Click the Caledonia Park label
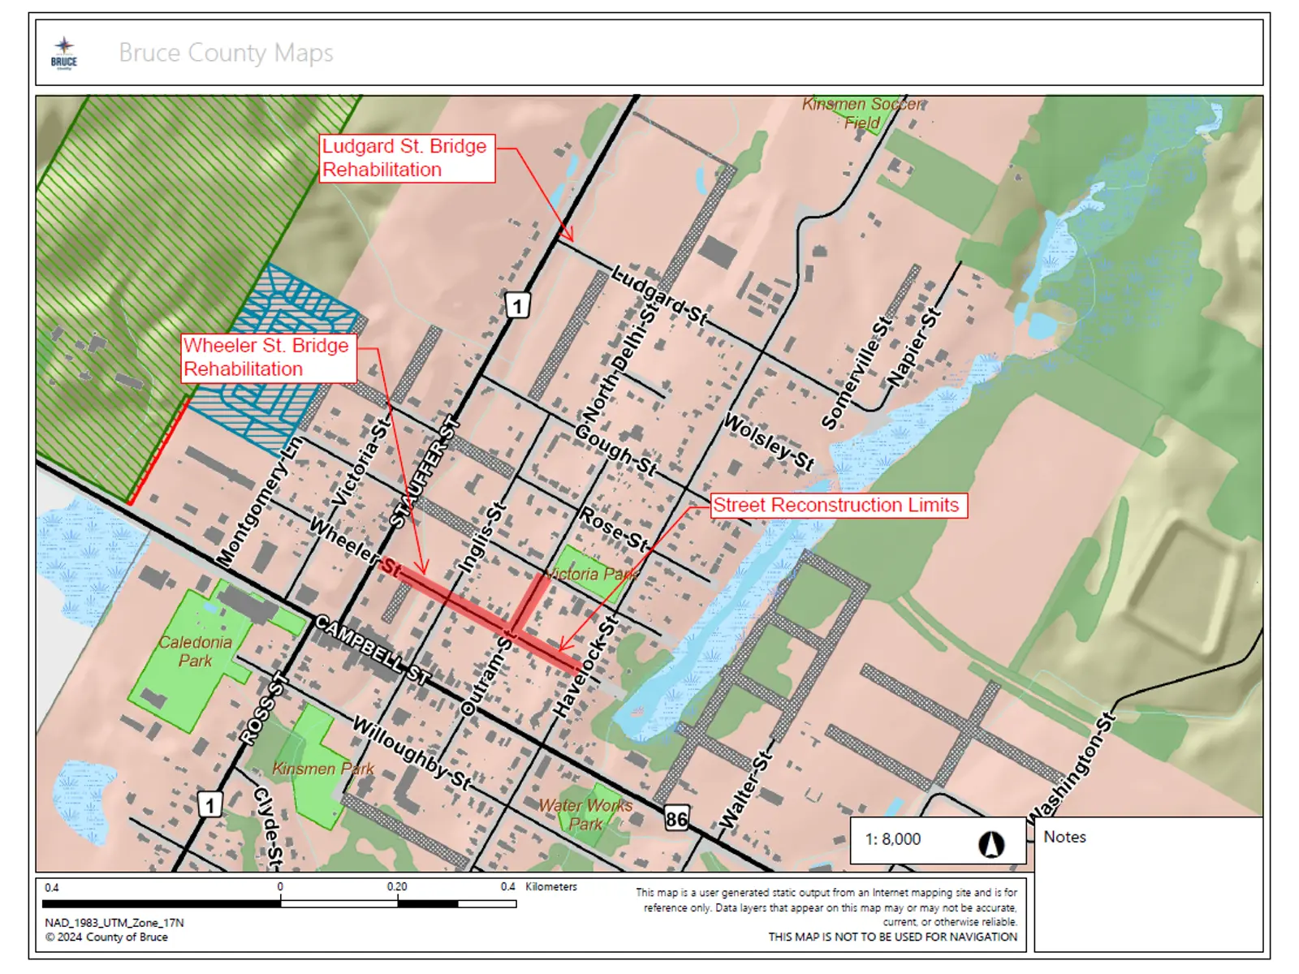 tap(195, 649)
